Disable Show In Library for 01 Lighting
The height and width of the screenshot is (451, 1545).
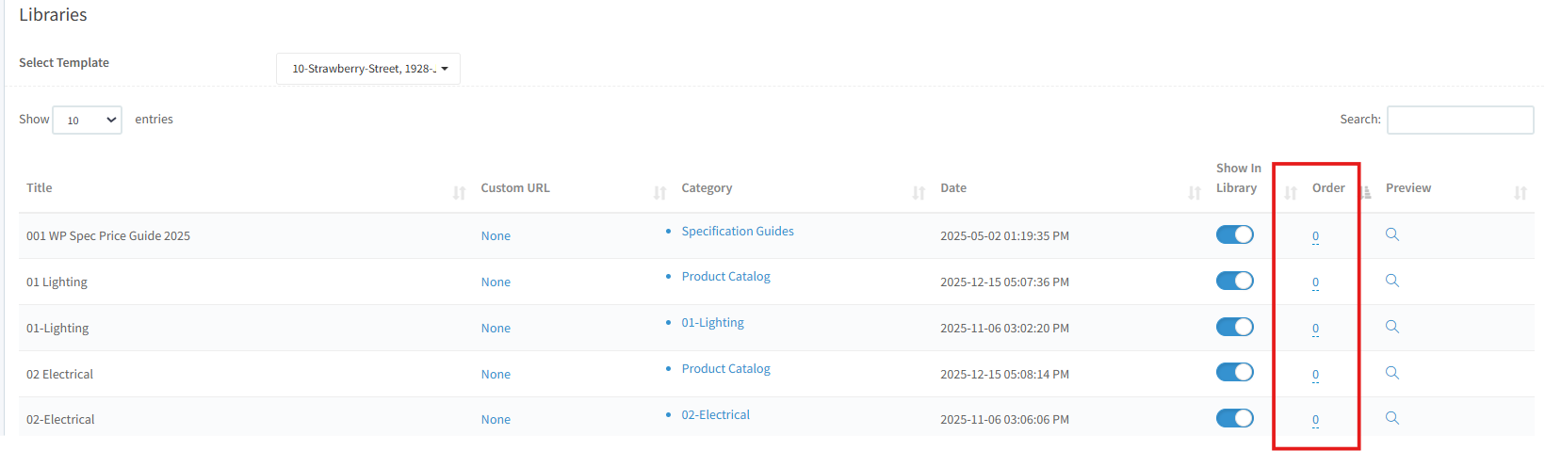click(x=1234, y=281)
